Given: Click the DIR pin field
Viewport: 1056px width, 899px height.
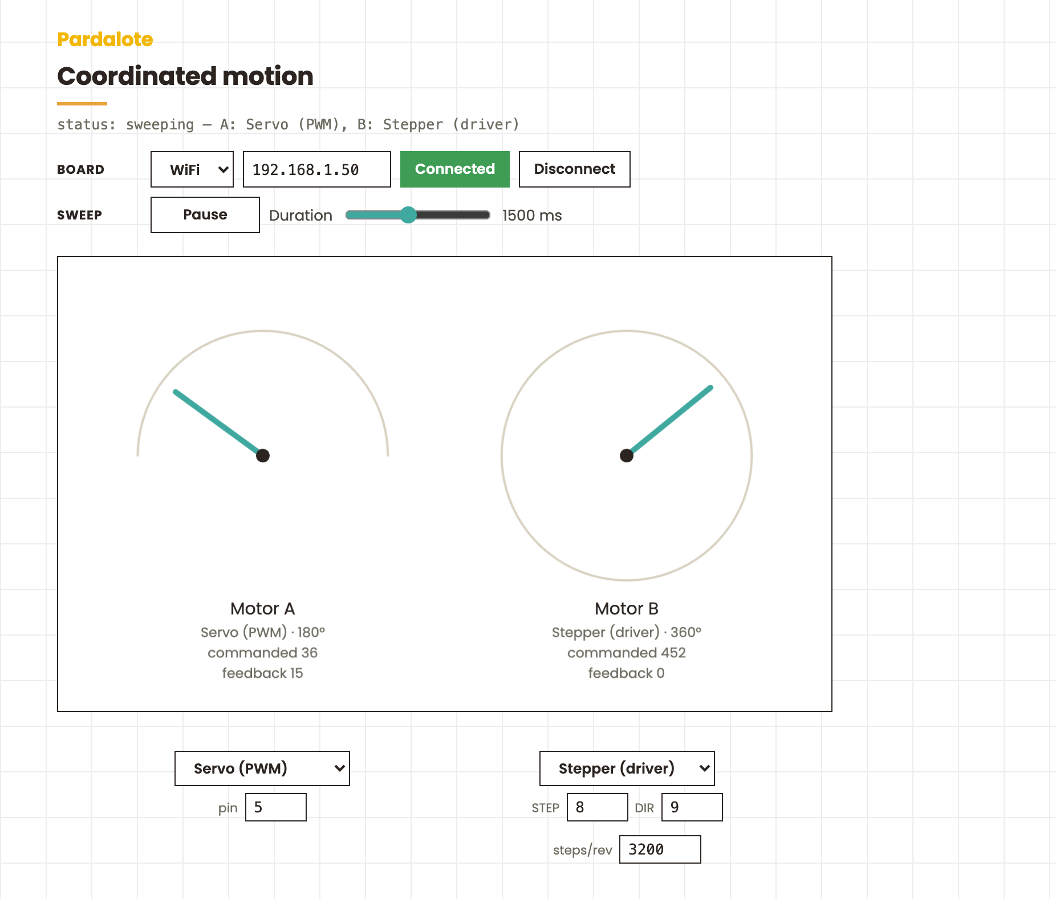Looking at the screenshot, I should pos(692,807).
